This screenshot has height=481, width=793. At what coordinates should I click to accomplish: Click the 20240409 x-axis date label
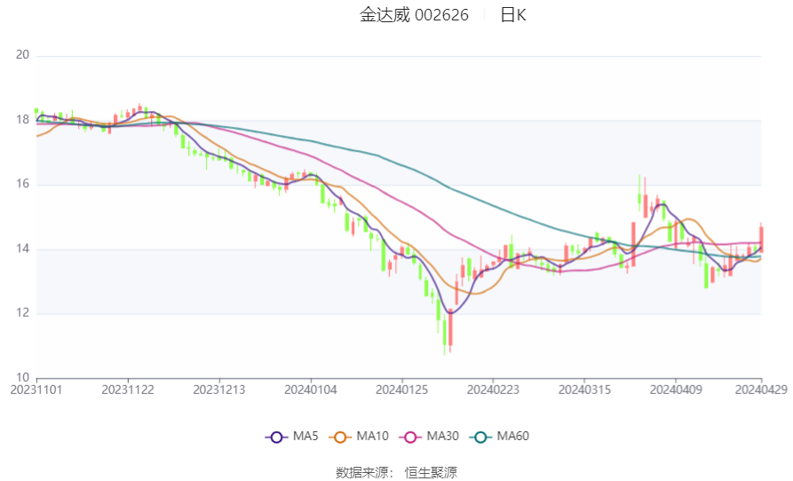pyautogui.click(x=676, y=390)
